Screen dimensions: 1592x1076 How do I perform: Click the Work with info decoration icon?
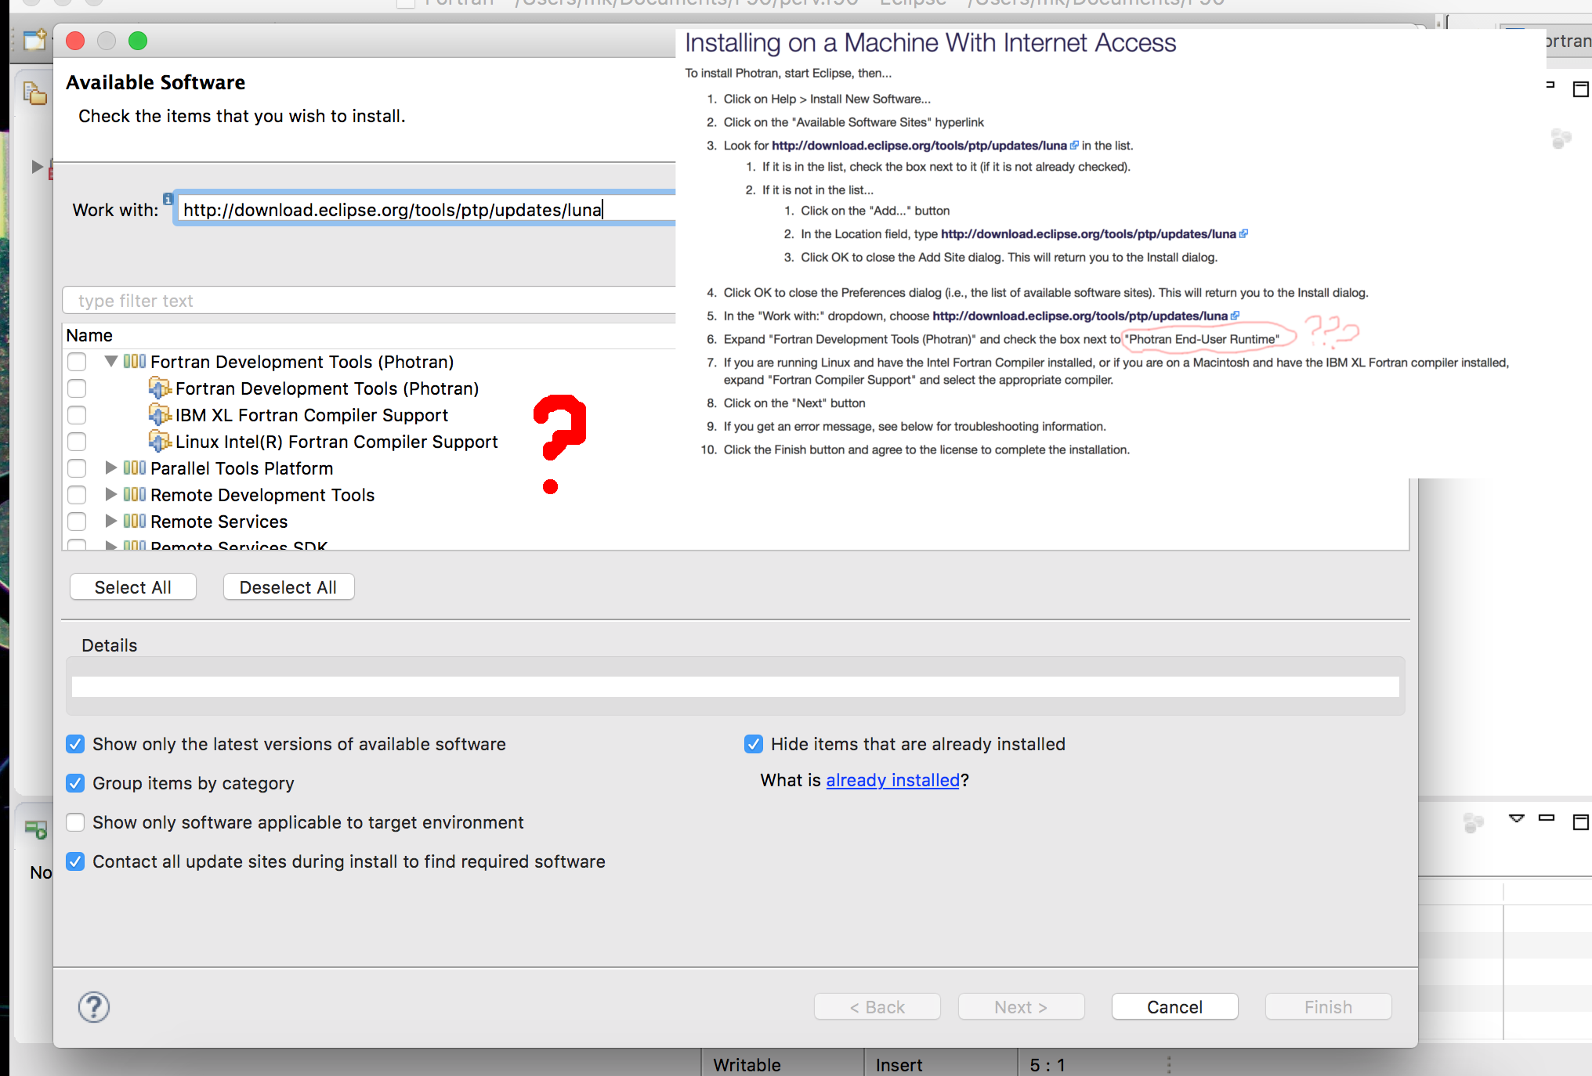pos(168,199)
